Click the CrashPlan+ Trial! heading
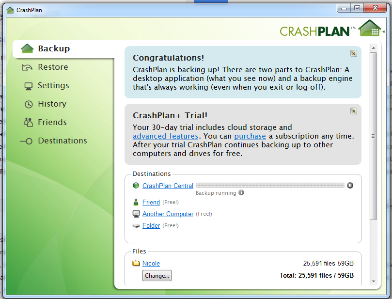The height and width of the screenshot is (299, 392). click(x=170, y=115)
